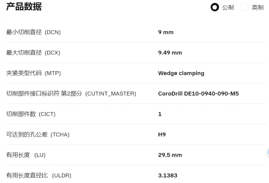Screen dimensions: 269x183
Task: Click the 3.1383 ULDR value
Action: 167,176
